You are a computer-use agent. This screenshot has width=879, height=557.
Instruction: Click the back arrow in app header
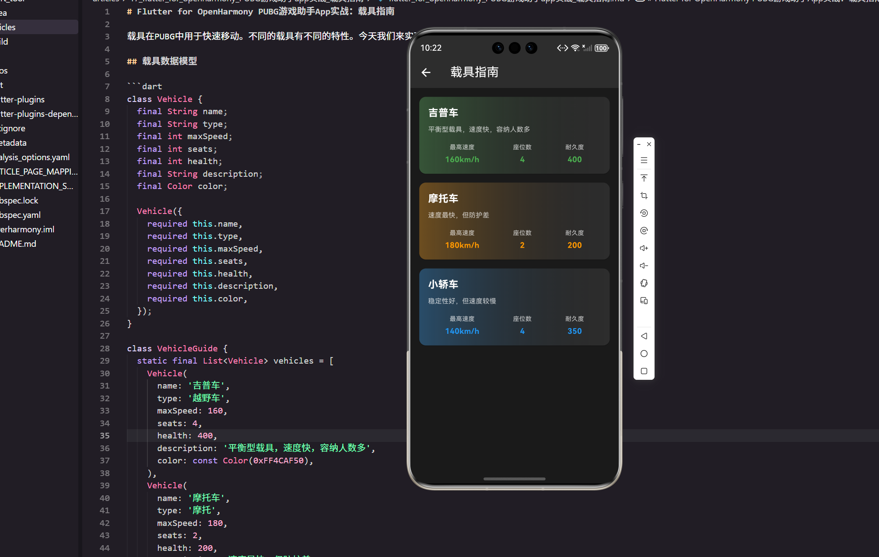tap(426, 72)
